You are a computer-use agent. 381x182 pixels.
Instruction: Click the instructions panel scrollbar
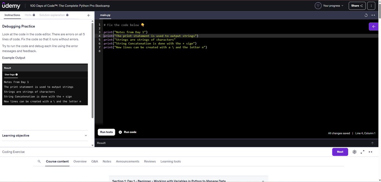[93, 70]
